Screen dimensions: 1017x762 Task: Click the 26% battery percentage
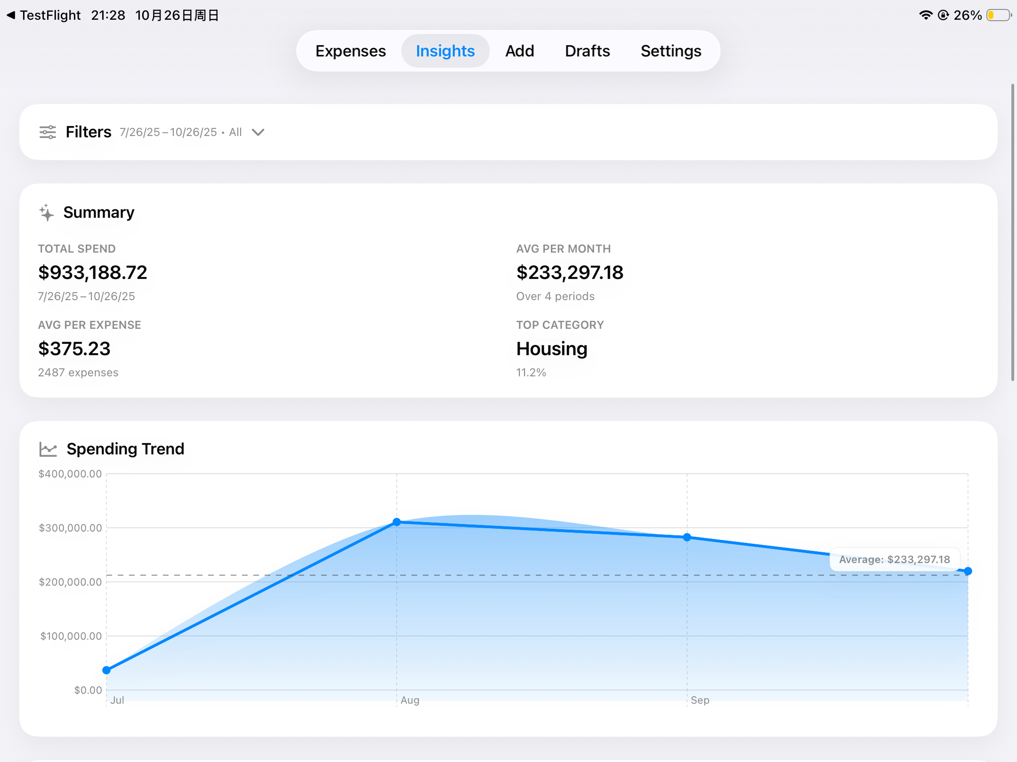967,15
